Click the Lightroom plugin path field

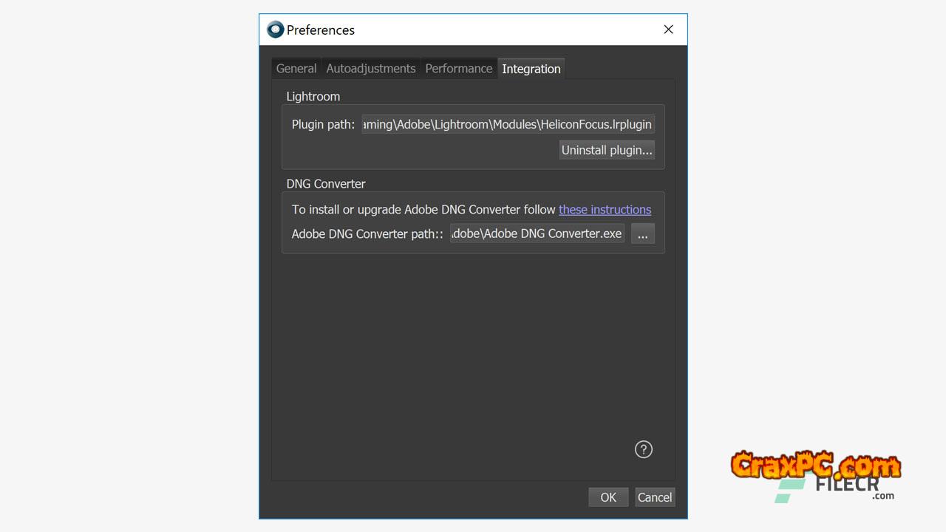(508, 124)
